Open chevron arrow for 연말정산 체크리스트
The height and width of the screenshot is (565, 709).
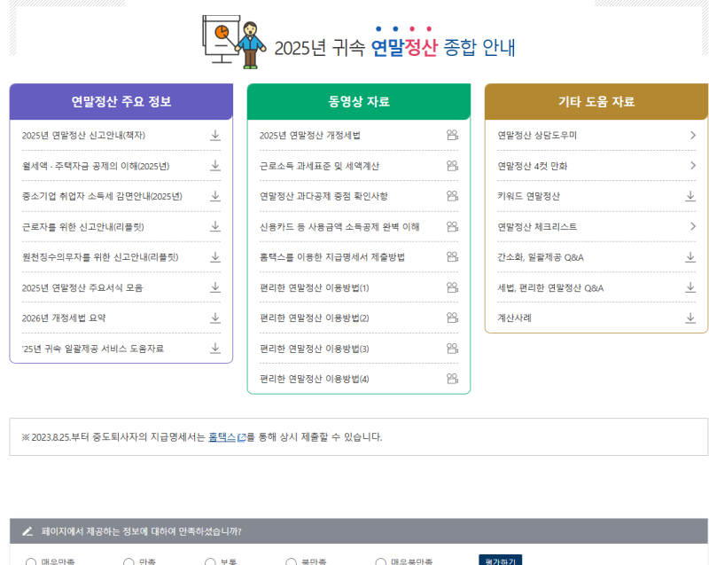693,226
